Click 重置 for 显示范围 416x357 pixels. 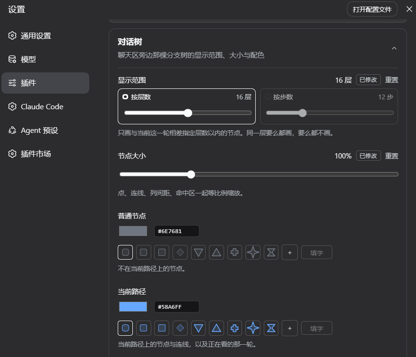[x=391, y=80]
